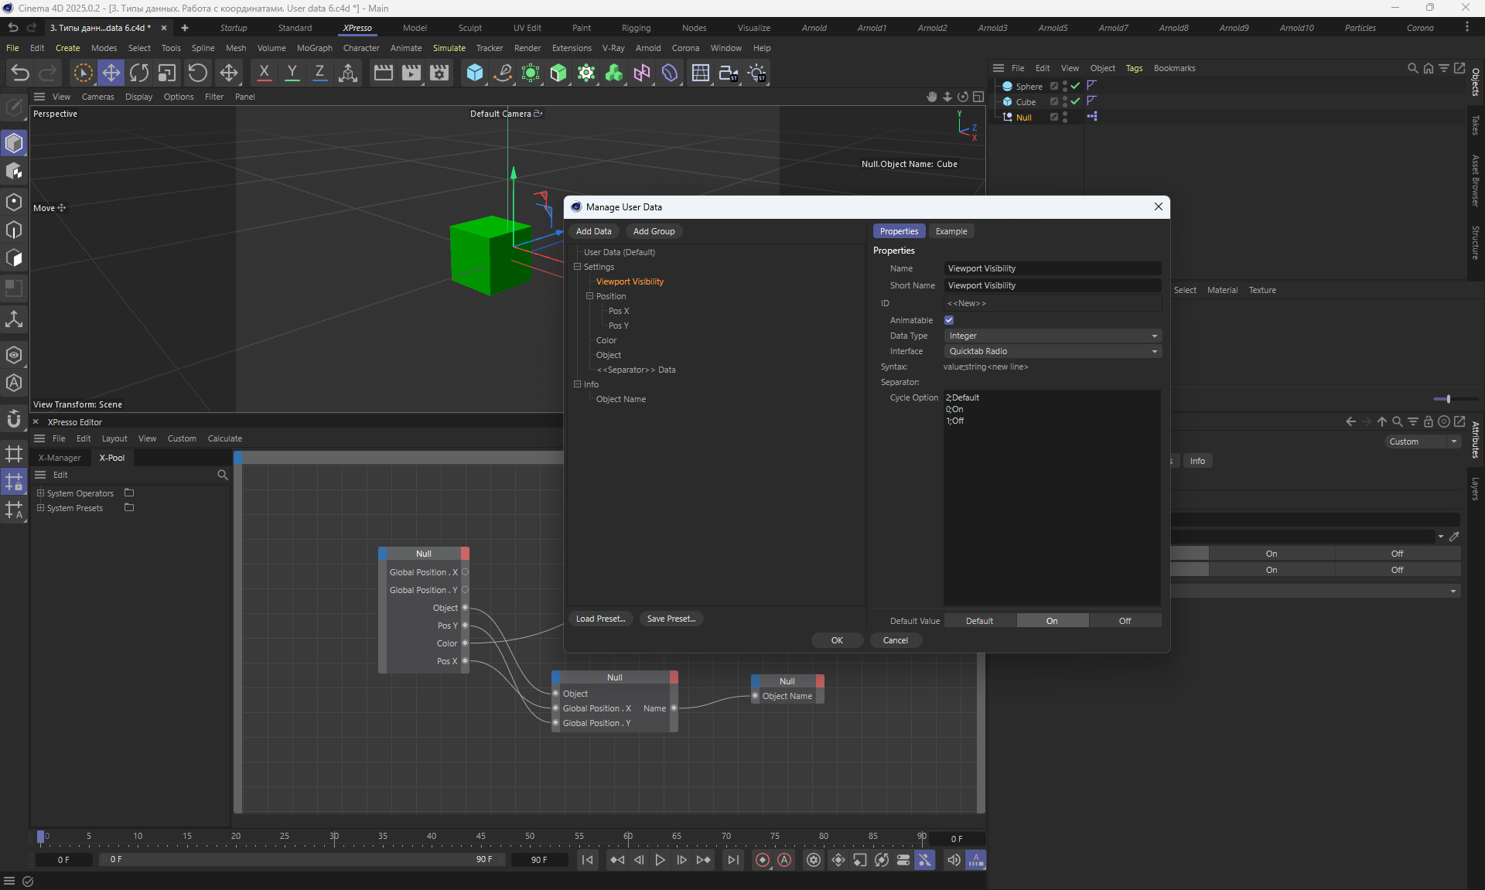Click the Short Name input field
The width and height of the screenshot is (1485, 890).
coord(1052,285)
